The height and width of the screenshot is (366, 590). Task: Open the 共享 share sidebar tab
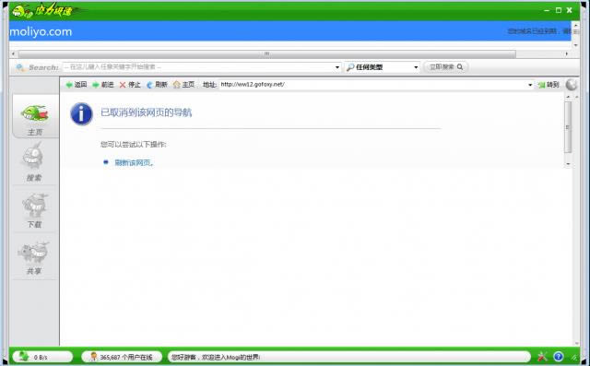pyautogui.click(x=34, y=258)
